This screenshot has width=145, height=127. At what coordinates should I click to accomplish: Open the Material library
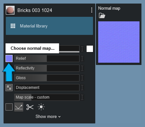[49, 26]
